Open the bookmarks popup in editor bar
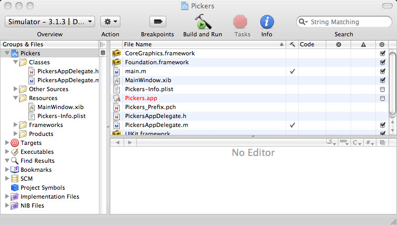Image resolution: width=397 pixels, height=225 pixels. (330, 143)
